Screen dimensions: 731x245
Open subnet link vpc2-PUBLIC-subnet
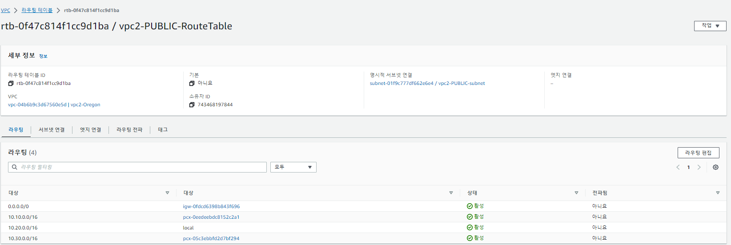click(427, 84)
